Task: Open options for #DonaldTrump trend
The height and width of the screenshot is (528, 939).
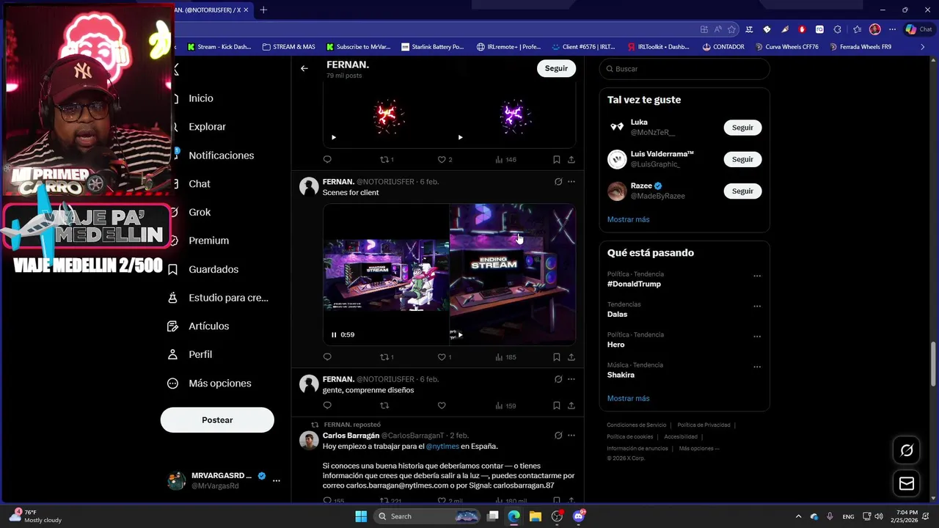Action: [757, 276]
